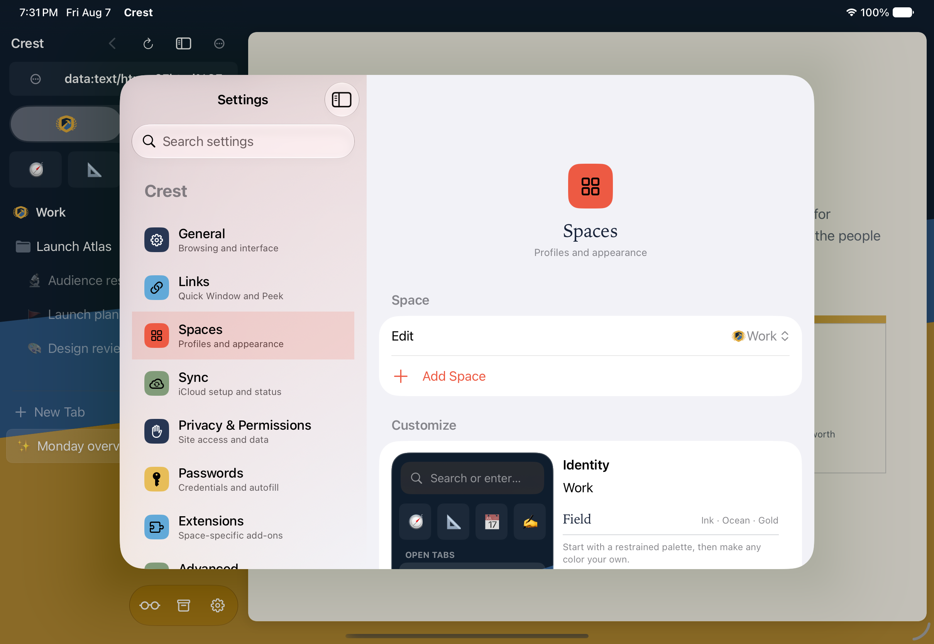The height and width of the screenshot is (644, 934).
Task: Open the set-square pinned tab in Crest sidebar
Action: [94, 170]
